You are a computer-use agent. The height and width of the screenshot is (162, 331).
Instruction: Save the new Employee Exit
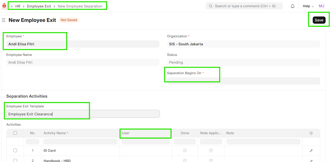coord(319,20)
